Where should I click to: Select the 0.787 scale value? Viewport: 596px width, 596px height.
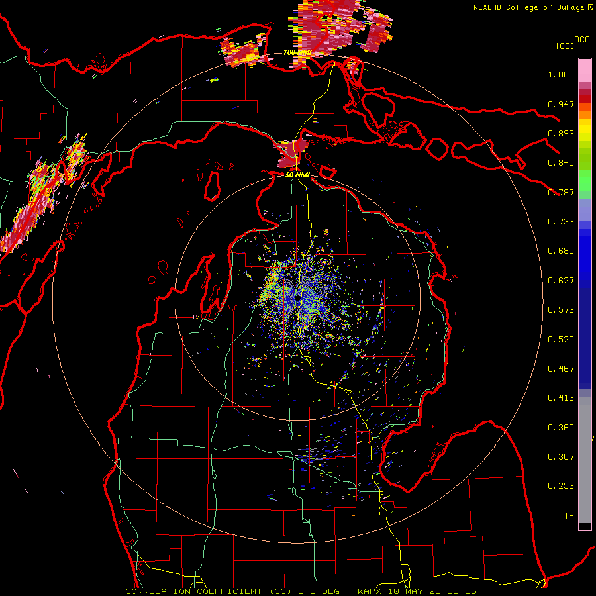coord(561,192)
